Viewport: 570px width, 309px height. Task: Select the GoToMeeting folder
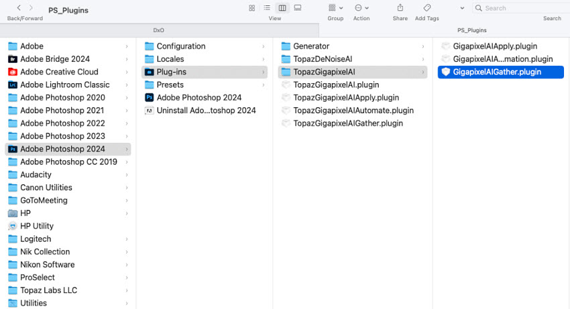click(x=68, y=200)
